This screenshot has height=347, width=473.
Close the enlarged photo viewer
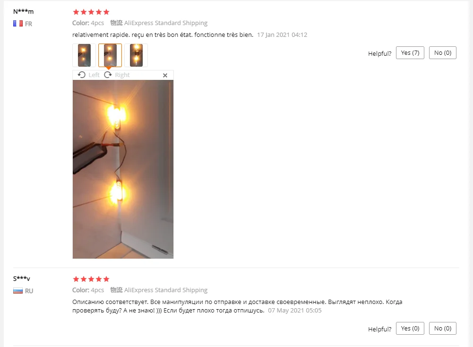(165, 76)
